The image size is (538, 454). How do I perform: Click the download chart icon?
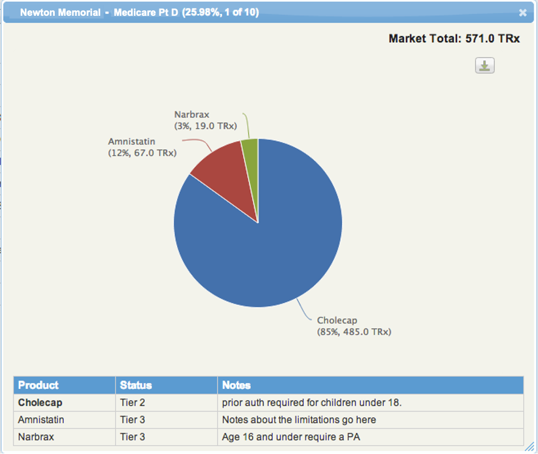pos(484,66)
